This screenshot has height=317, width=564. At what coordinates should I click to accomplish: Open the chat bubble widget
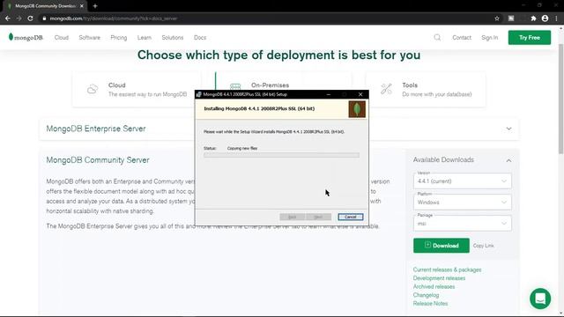point(540,299)
